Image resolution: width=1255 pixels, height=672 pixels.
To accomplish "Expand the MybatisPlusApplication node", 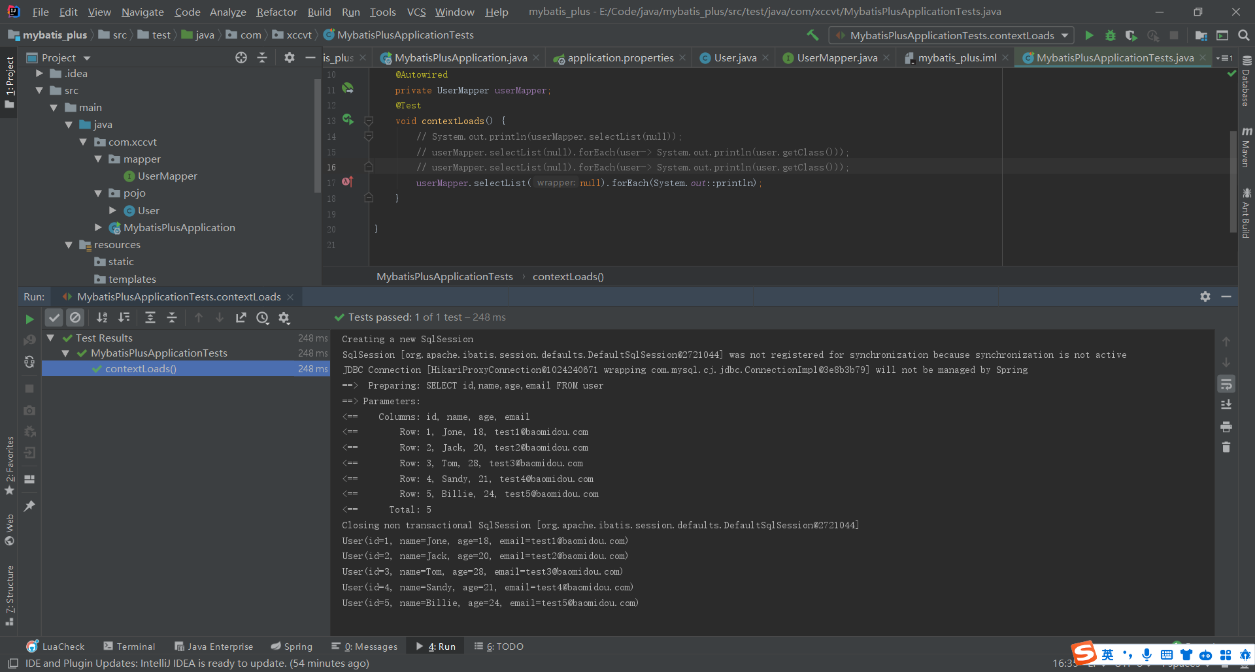I will (x=98, y=227).
